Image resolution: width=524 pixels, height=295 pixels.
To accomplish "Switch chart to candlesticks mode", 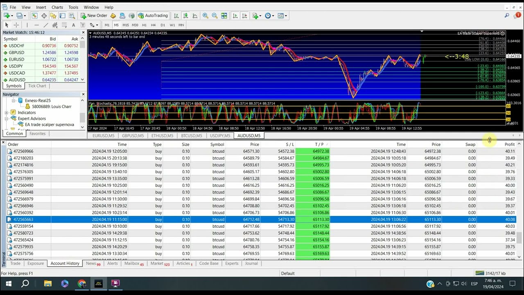I will (x=185, y=16).
